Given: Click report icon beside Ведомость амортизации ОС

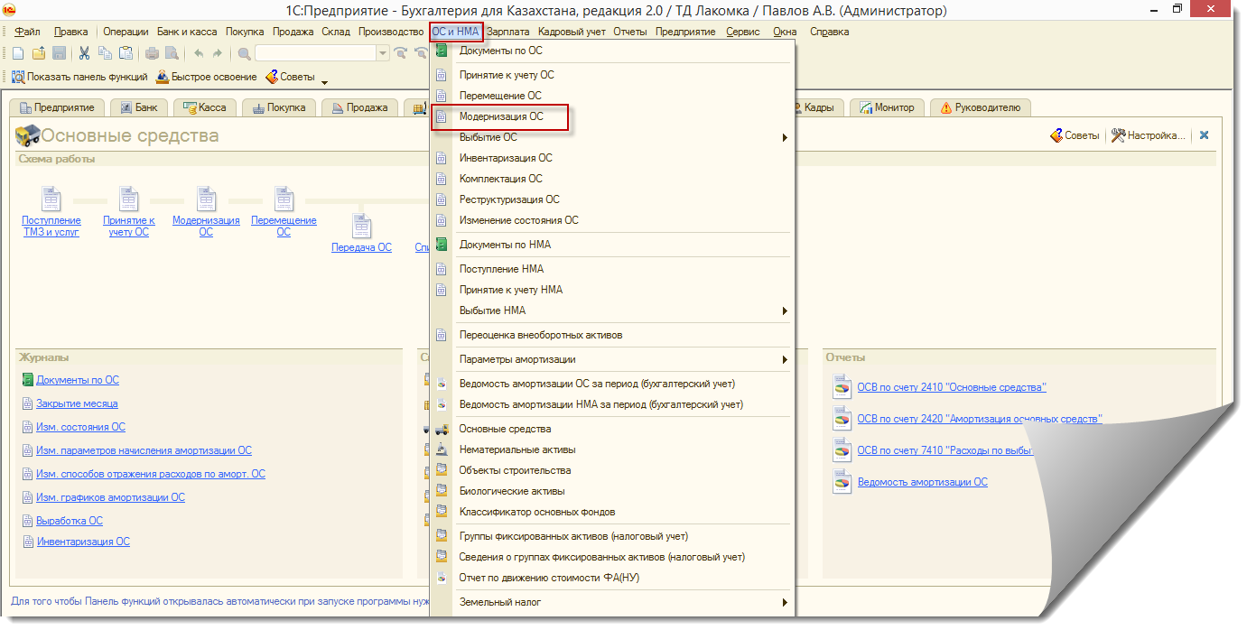Looking at the screenshot, I should [x=842, y=482].
